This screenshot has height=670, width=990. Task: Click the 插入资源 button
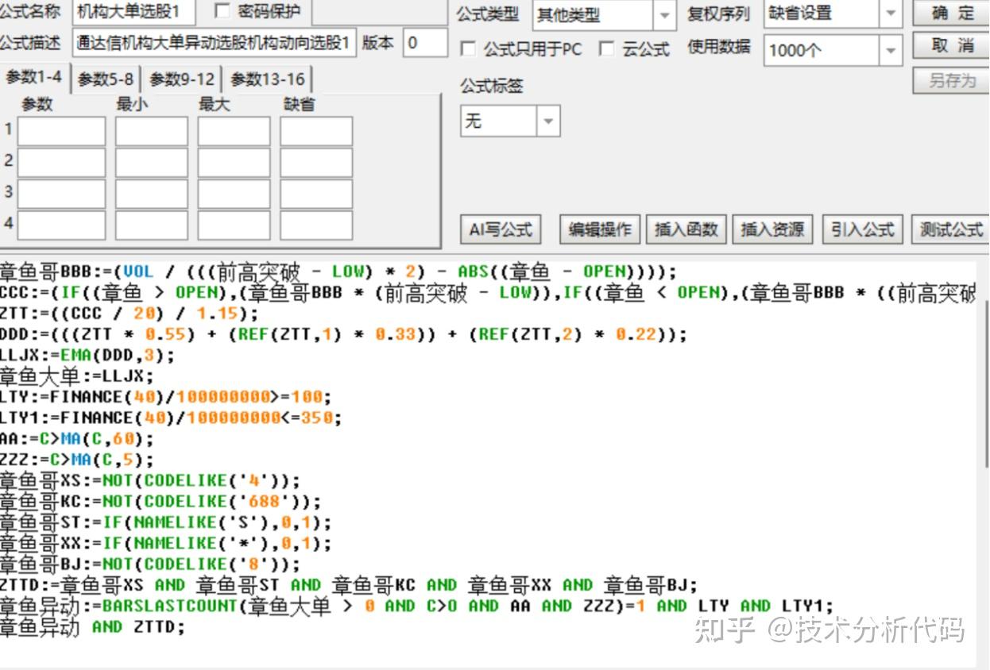[x=772, y=229]
